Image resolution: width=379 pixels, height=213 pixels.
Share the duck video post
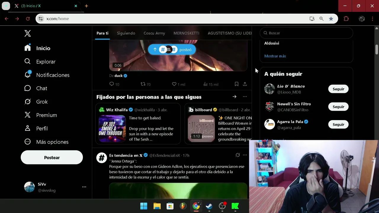(x=245, y=84)
